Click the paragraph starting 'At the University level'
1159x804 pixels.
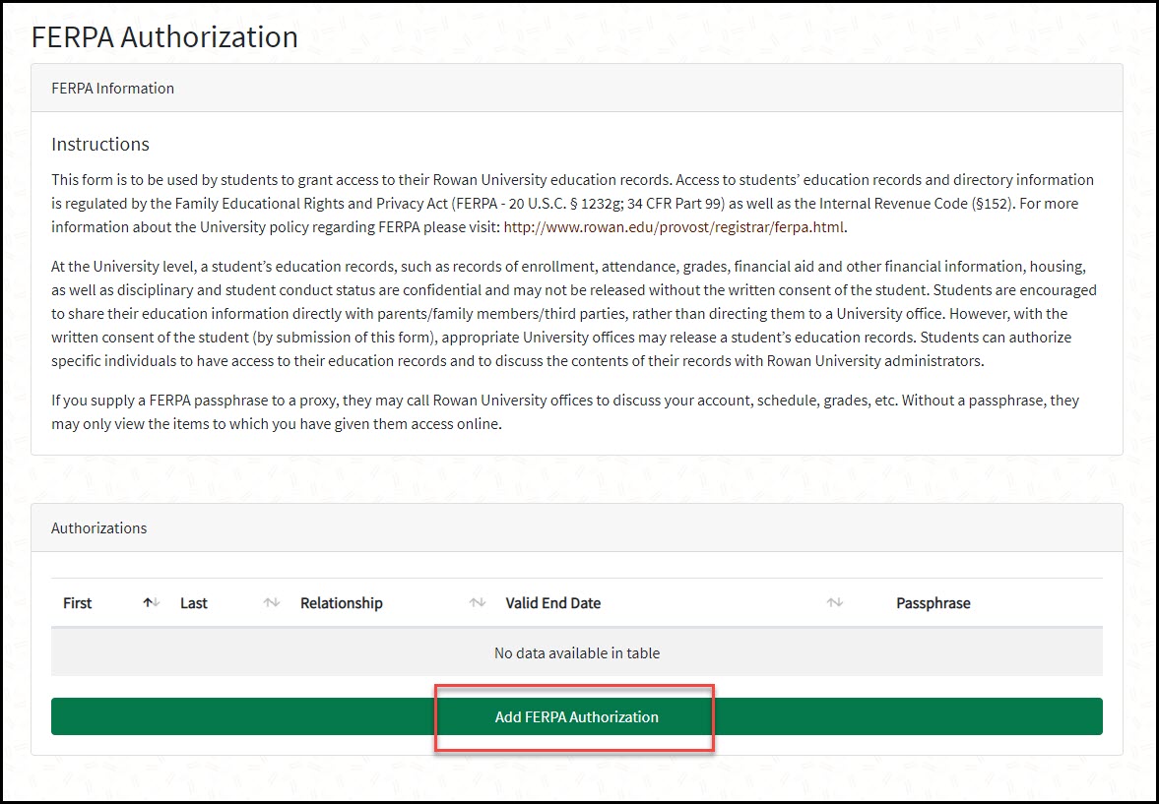(x=573, y=314)
